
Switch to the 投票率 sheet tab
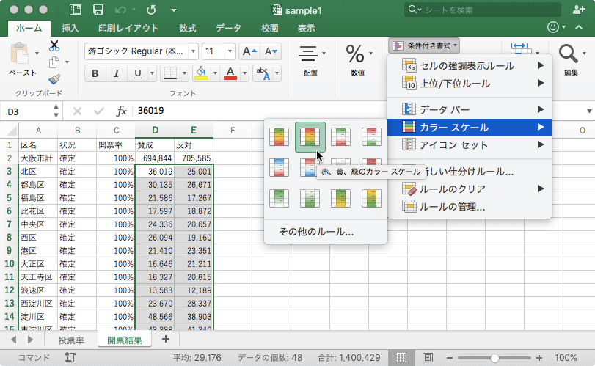pos(71,340)
